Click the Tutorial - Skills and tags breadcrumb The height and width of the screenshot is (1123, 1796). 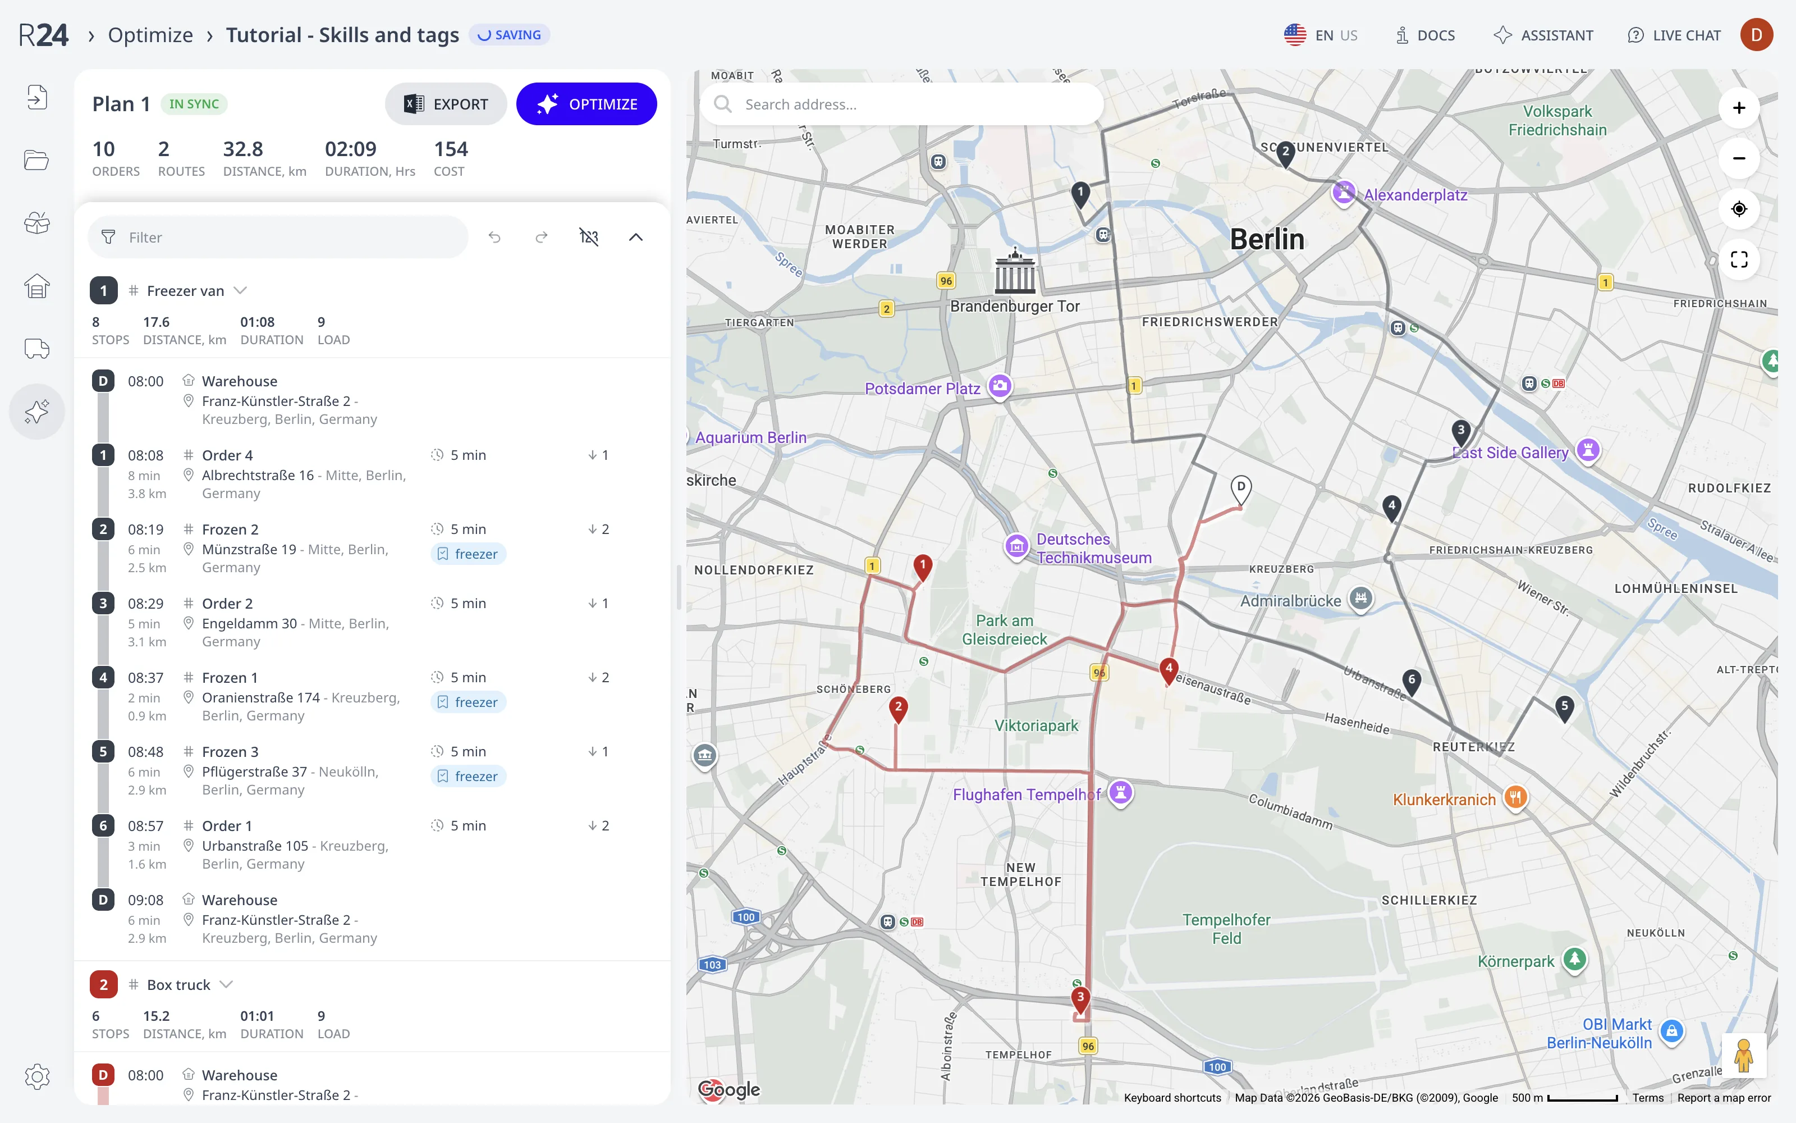click(342, 35)
